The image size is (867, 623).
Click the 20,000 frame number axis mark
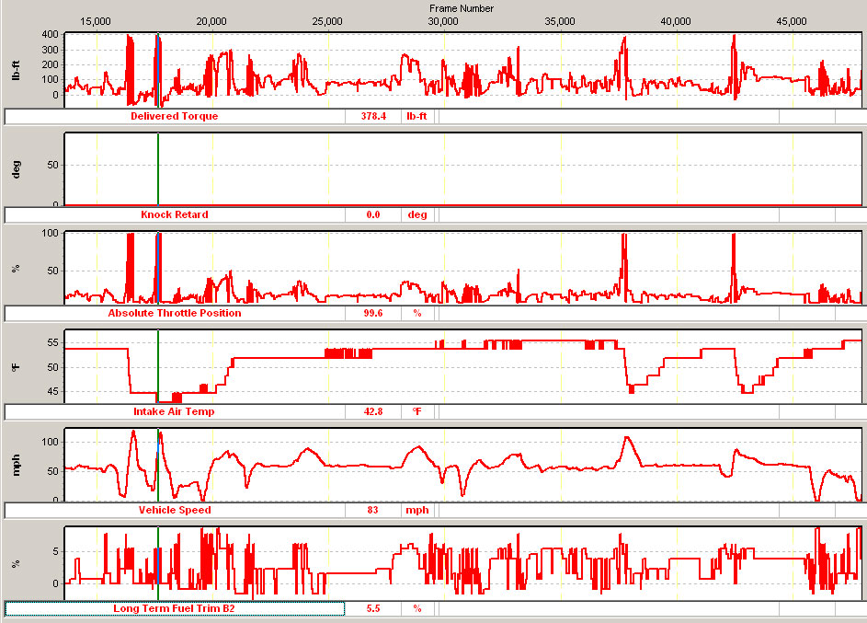(211, 21)
